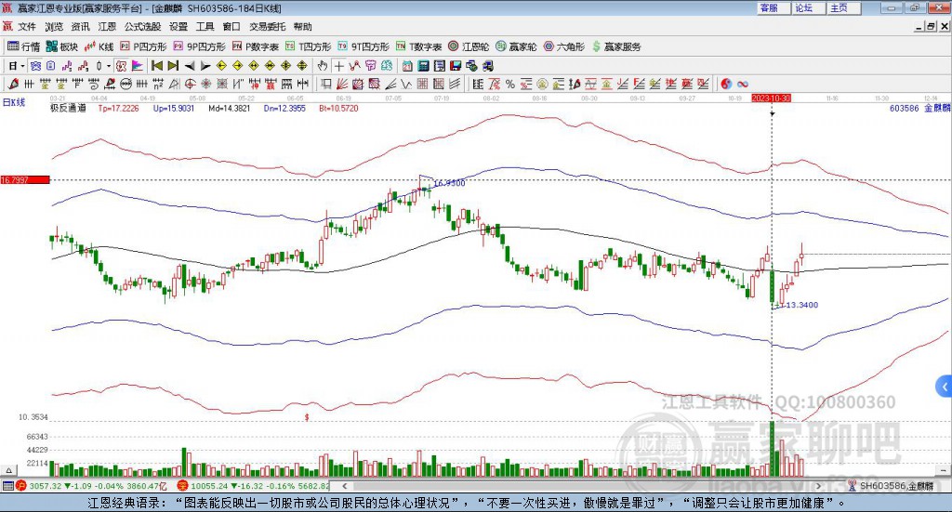The image size is (952, 512).
Task: Open the 公式选股 menu
Action: click(x=142, y=27)
